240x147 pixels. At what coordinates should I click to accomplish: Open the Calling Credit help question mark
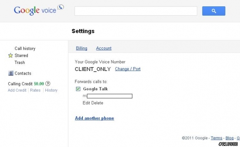(48, 84)
